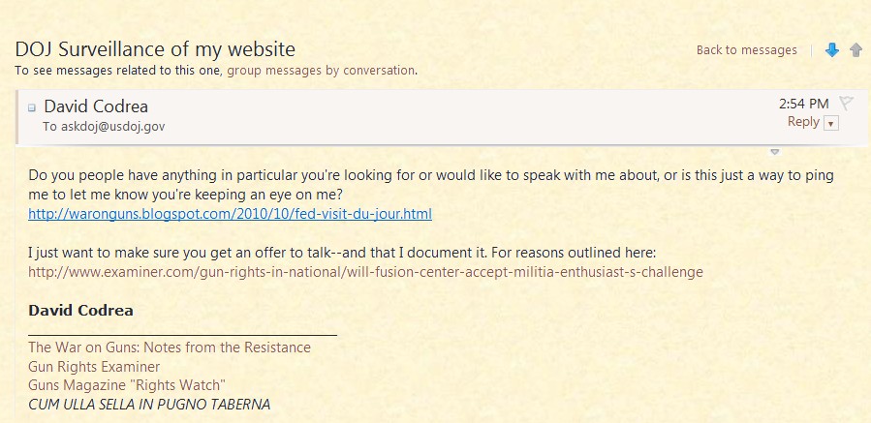
Task: Go to next message with blue down arrow
Action: [831, 50]
